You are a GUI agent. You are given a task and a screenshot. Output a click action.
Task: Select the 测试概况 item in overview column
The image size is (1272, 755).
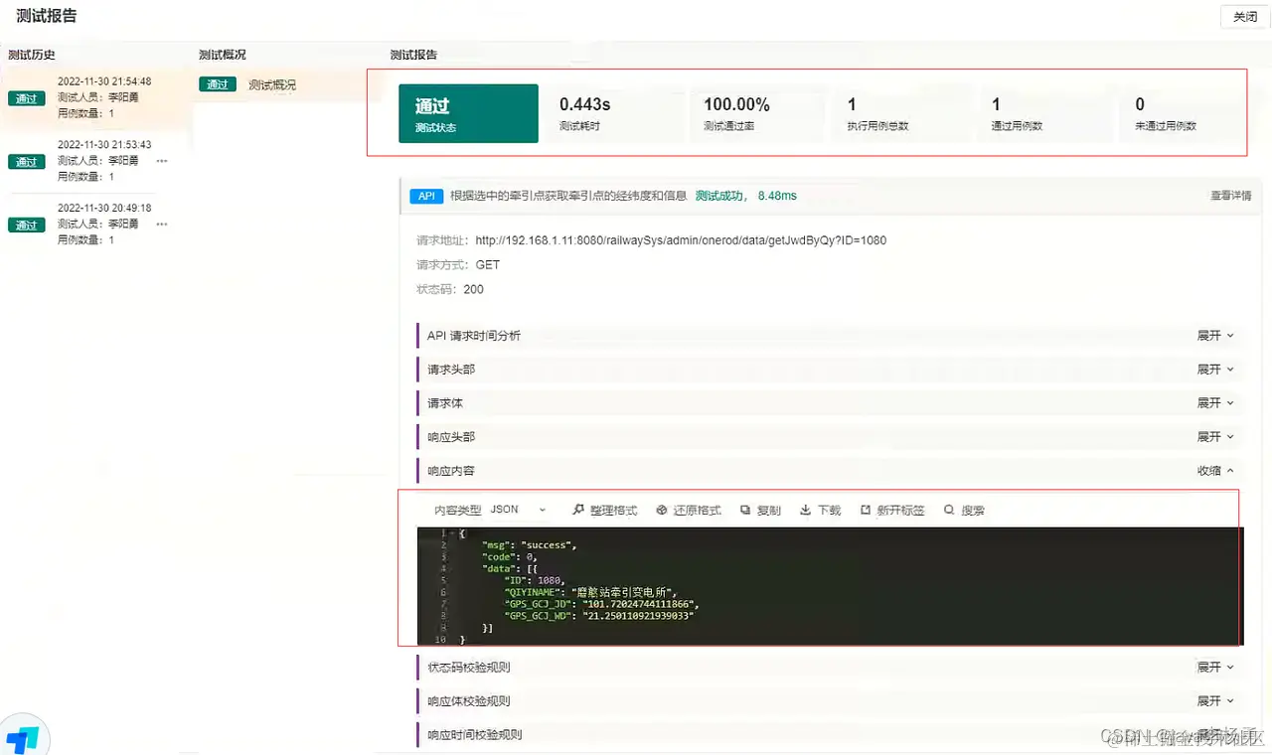[272, 85]
